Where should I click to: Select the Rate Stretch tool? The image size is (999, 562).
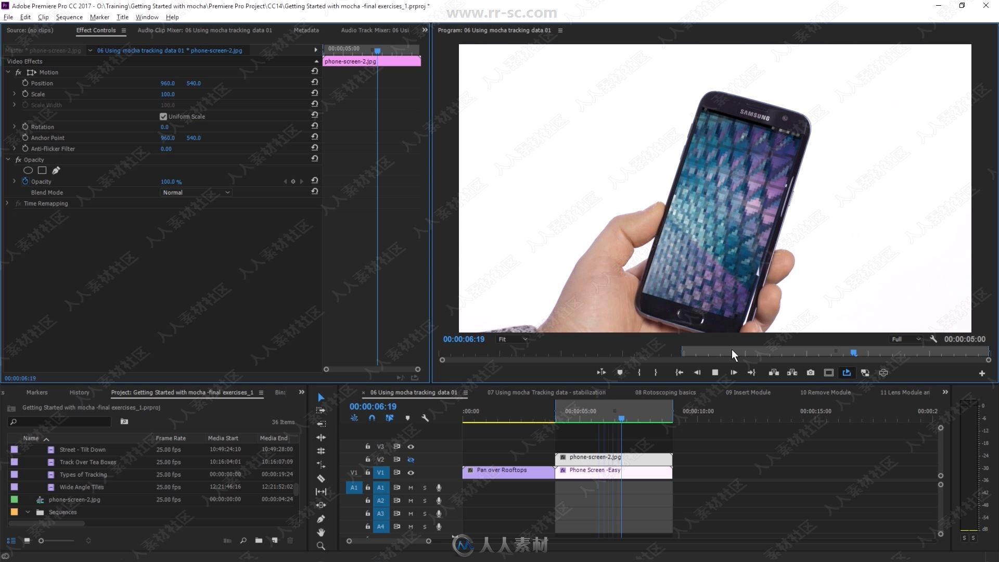pos(321,451)
